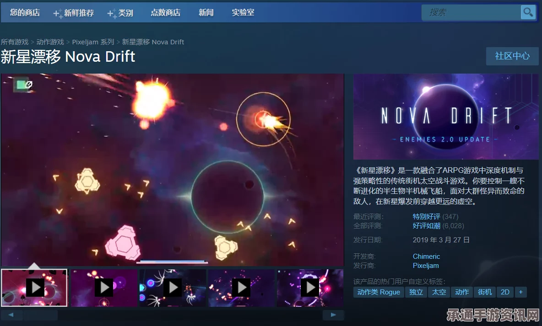Select the 街机 tag
542x326 pixels.
coord(485,292)
